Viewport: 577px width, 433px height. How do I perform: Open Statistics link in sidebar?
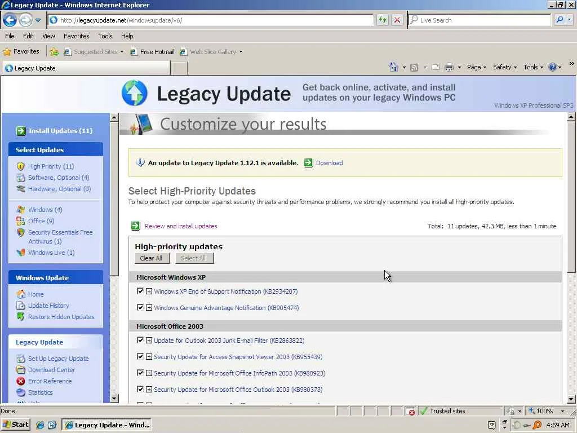point(40,392)
